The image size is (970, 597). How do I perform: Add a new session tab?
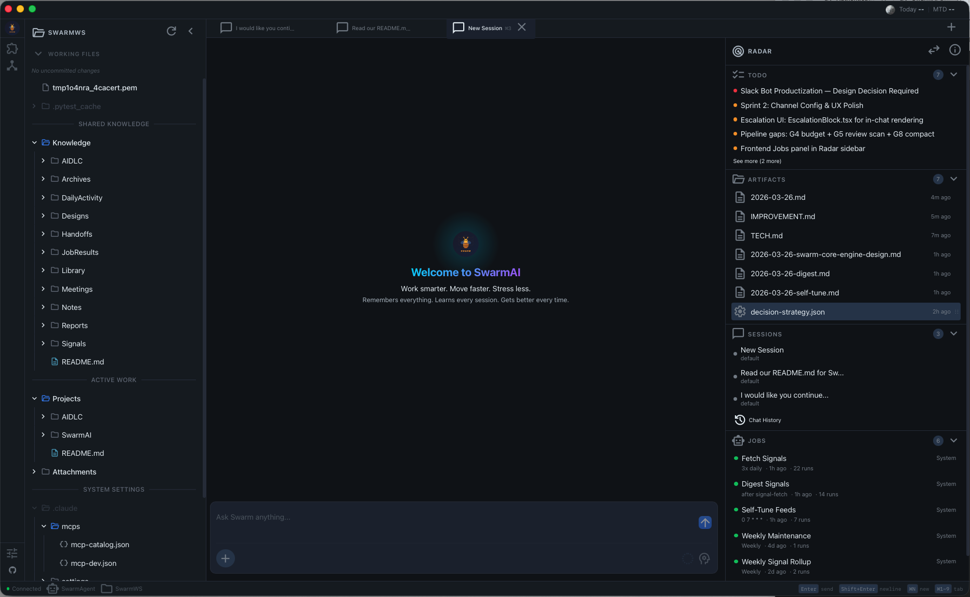tap(951, 27)
